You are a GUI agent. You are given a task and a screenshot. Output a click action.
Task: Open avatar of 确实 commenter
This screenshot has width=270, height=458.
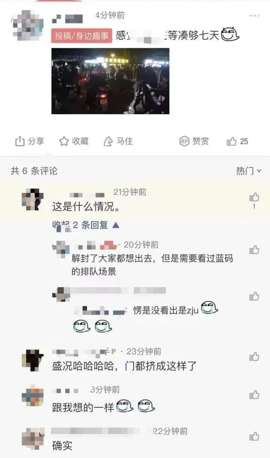33,438
